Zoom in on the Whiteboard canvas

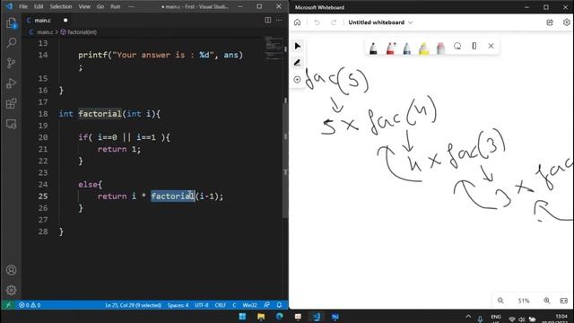click(x=546, y=301)
